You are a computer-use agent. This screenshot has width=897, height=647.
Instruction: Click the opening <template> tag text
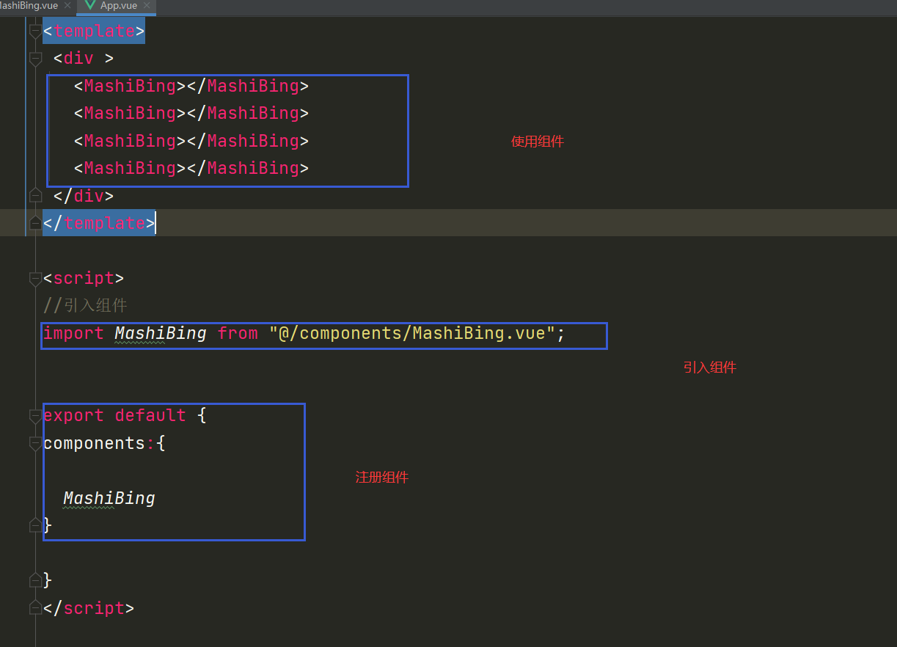tap(94, 31)
